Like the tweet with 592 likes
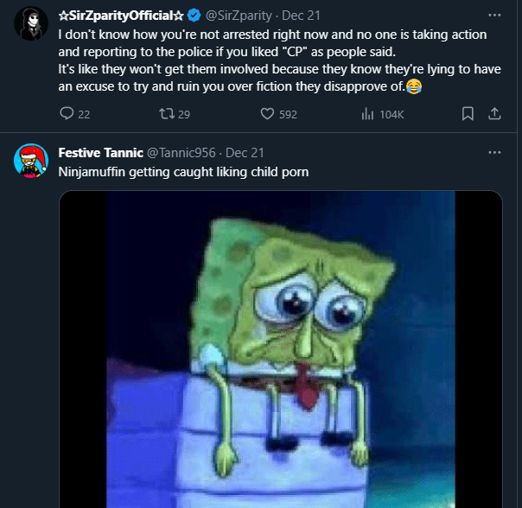The width and height of the screenshot is (522, 508). 267,114
